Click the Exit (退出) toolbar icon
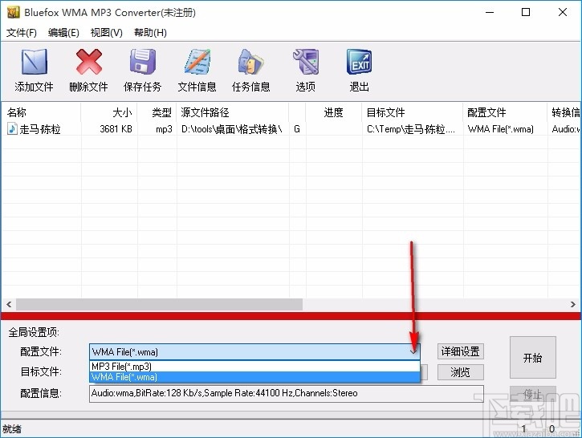Screen dimensions: 582x438 pyautogui.click(x=359, y=62)
